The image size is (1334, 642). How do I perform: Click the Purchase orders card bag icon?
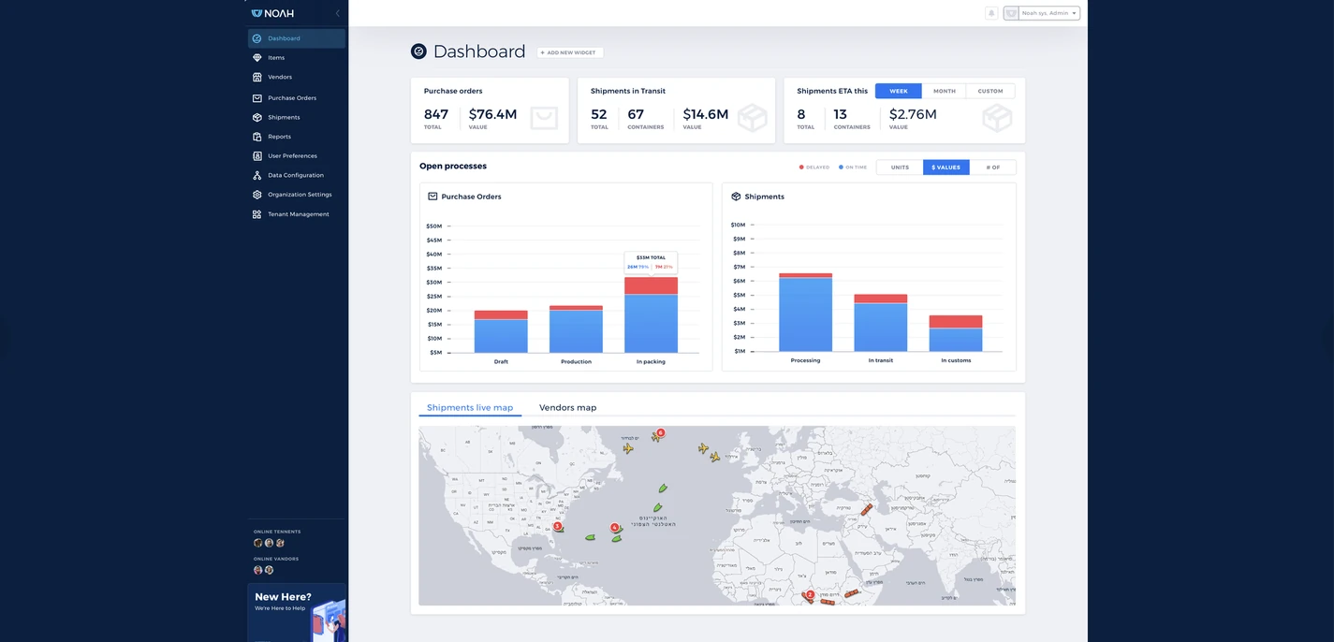click(x=544, y=118)
